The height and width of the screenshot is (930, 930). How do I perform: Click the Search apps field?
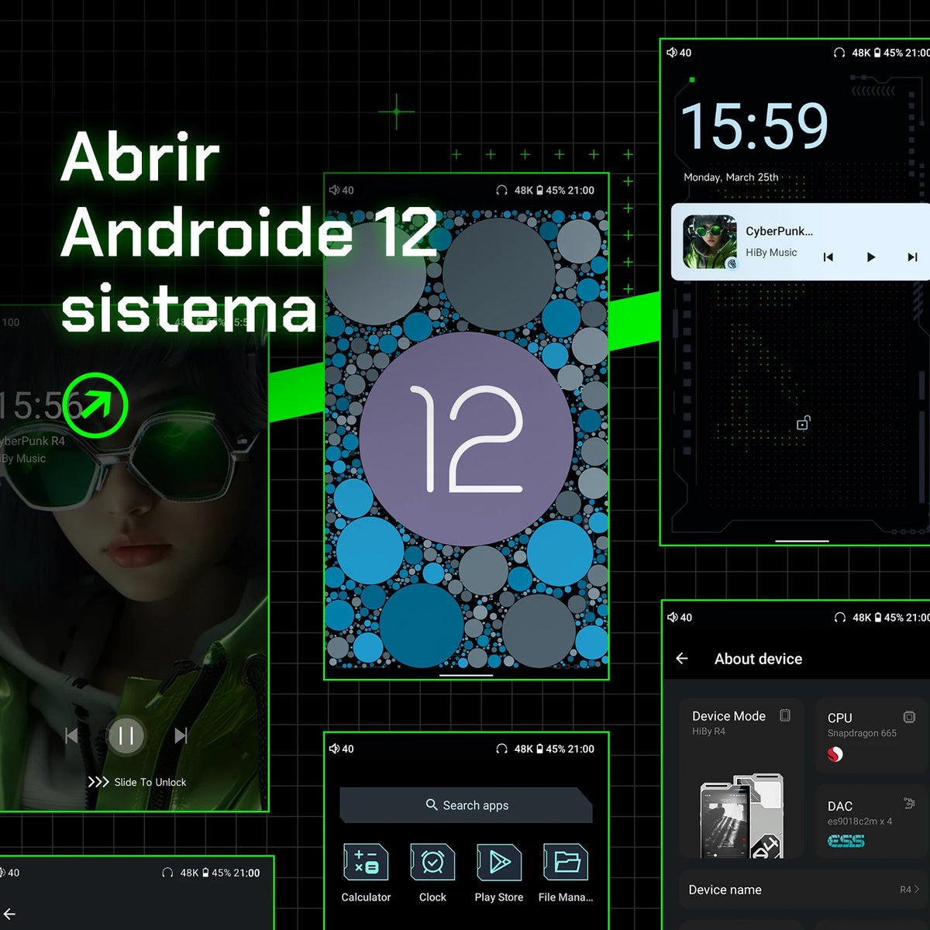point(466,805)
